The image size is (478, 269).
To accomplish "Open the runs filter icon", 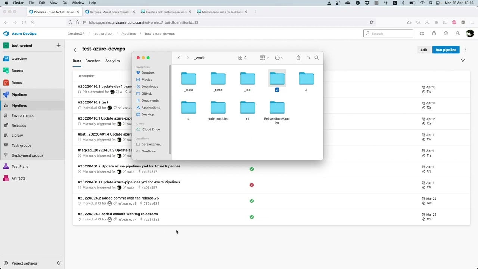I will click(463, 61).
